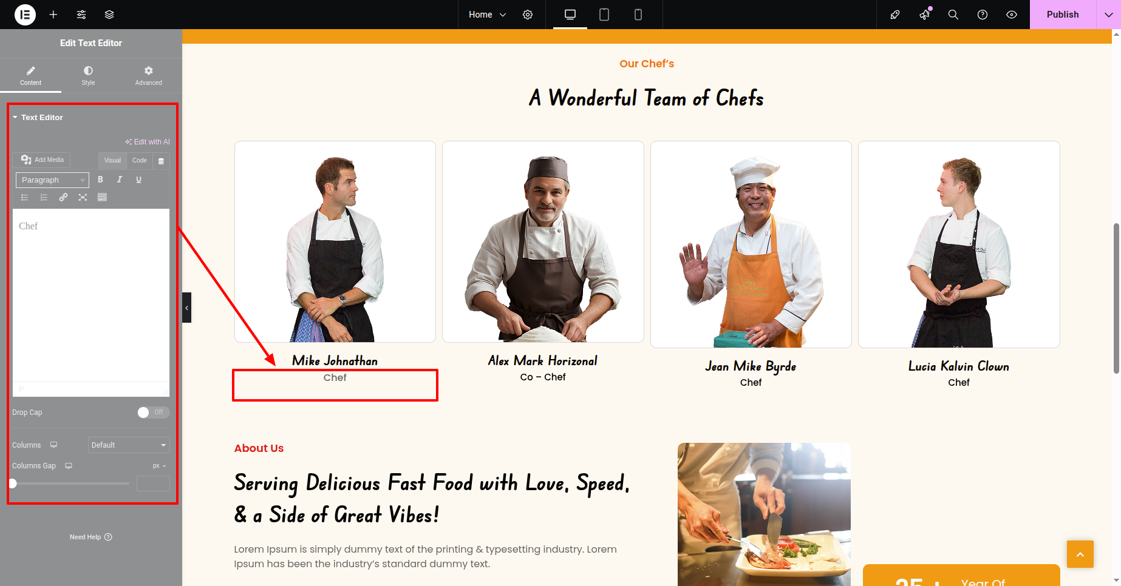Open the Structure layers icon
The width and height of the screenshot is (1121, 586).
point(109,15)
